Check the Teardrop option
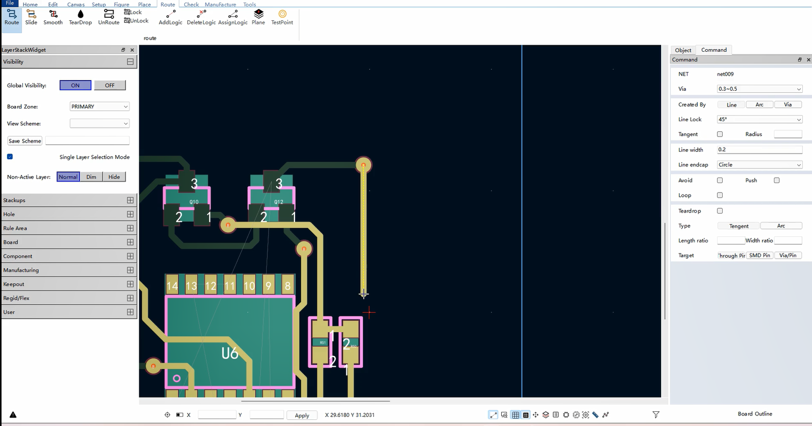 (x=720, y=210)
